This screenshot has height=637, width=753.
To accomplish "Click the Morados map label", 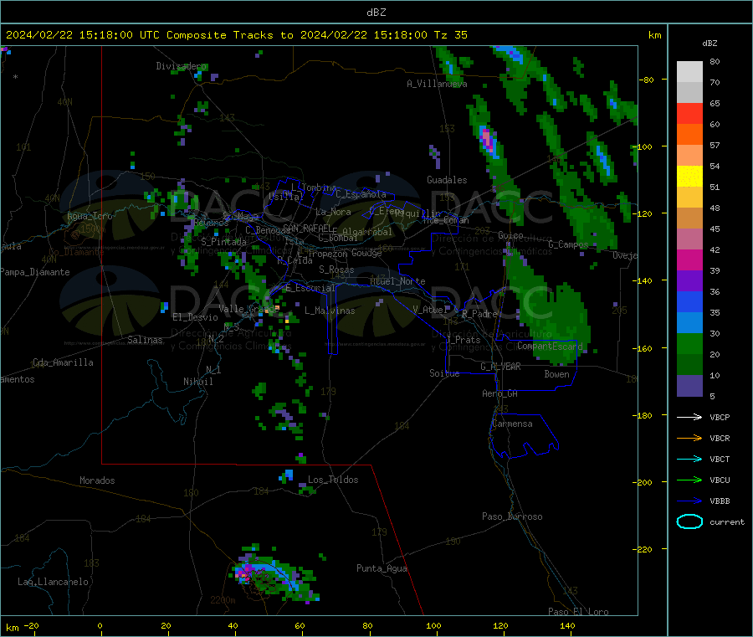I will point(98,480).
